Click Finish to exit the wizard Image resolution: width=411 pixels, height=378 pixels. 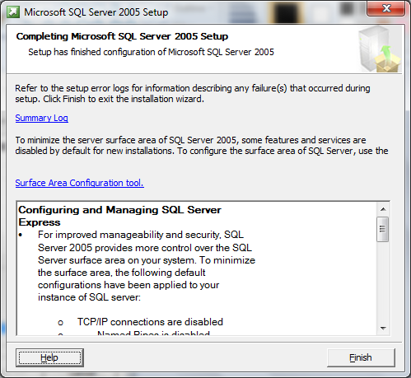pyautogui.click(x=361, y=357)
